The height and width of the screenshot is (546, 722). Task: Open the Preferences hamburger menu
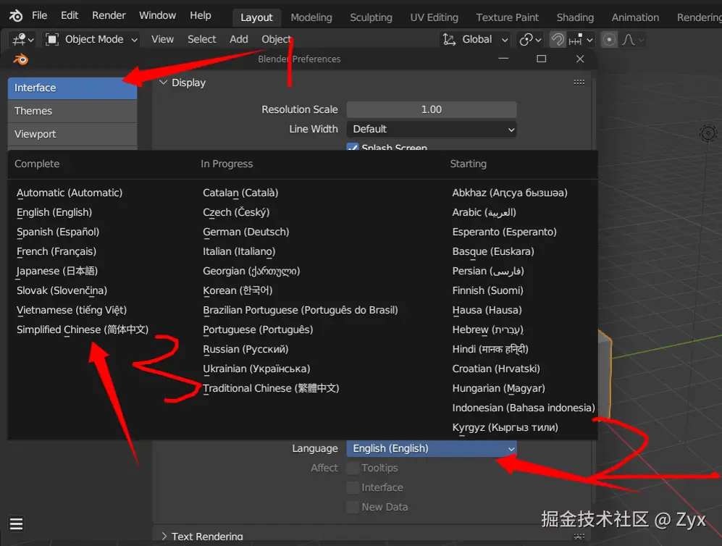(16, 524)
